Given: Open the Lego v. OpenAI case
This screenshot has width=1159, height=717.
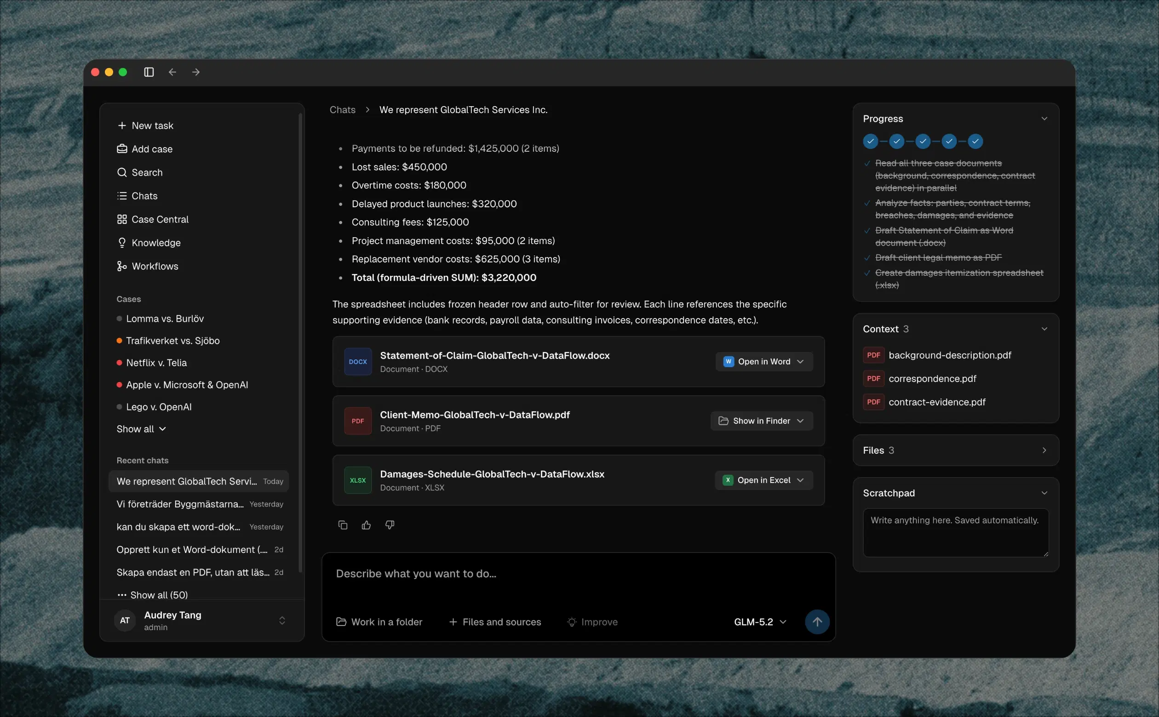Looking at the screenshot, I should (x=154, y=407).
